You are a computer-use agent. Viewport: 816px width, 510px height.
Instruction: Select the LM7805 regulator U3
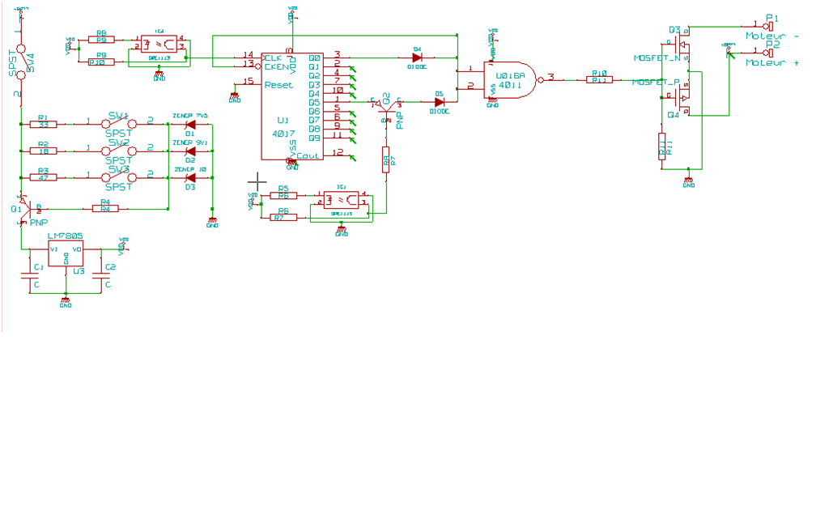[x=66, y=253]
